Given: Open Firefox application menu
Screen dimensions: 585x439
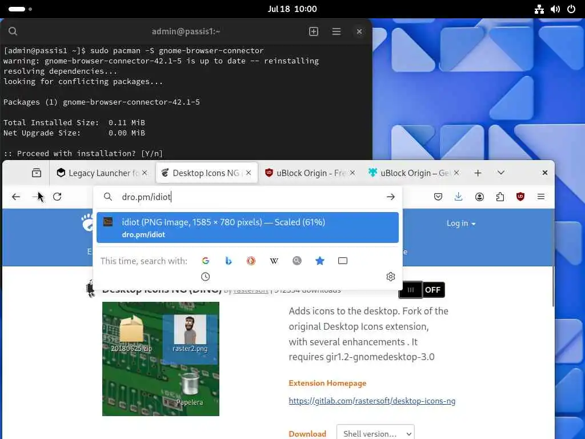Looking at the screenshot, I should [x=541, y=197].
